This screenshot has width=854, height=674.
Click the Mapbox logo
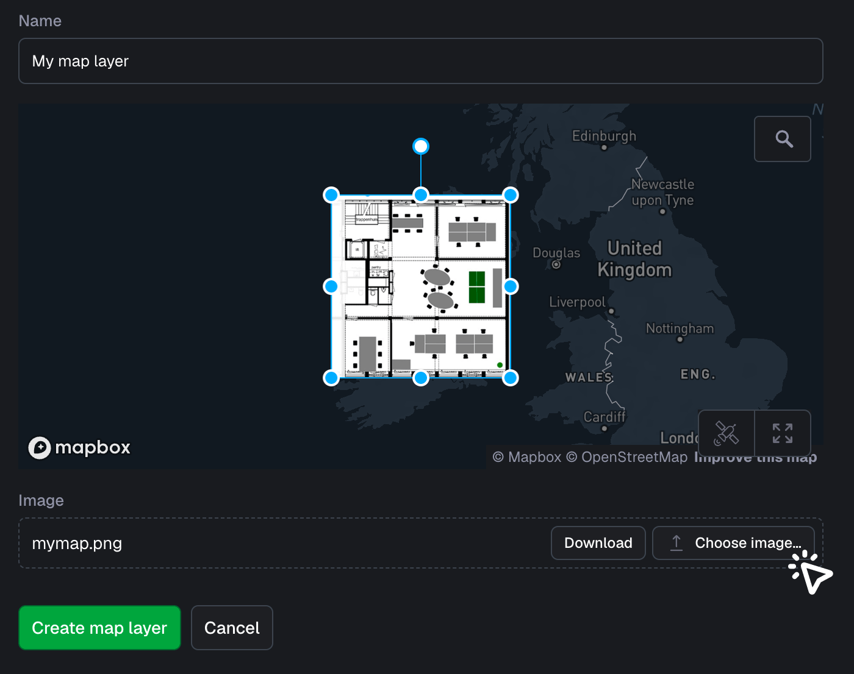point(79,447)
